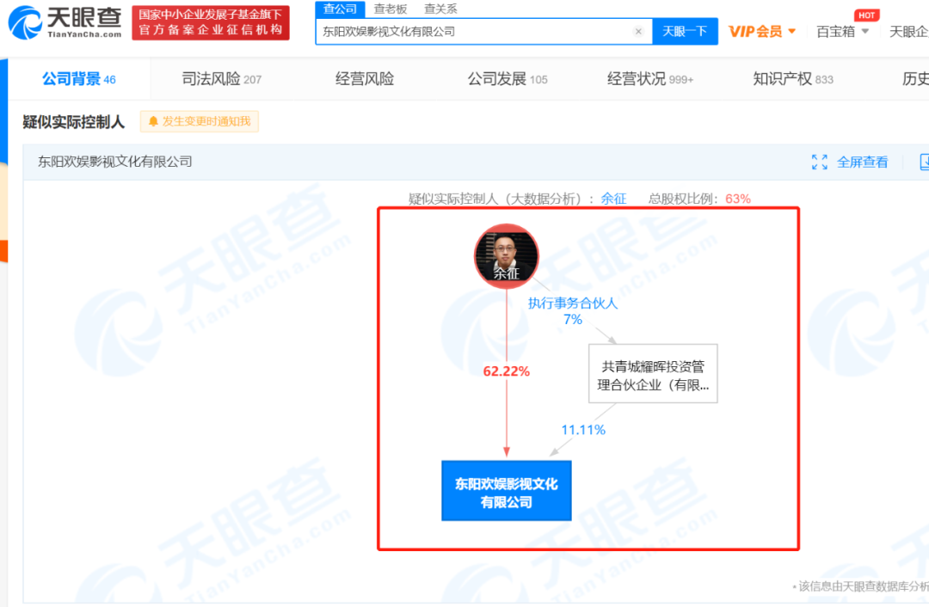This screenshot has width=929, height=607.
Task: Click the bell icon on 发生变更时通知我
Action: point(152,121)
